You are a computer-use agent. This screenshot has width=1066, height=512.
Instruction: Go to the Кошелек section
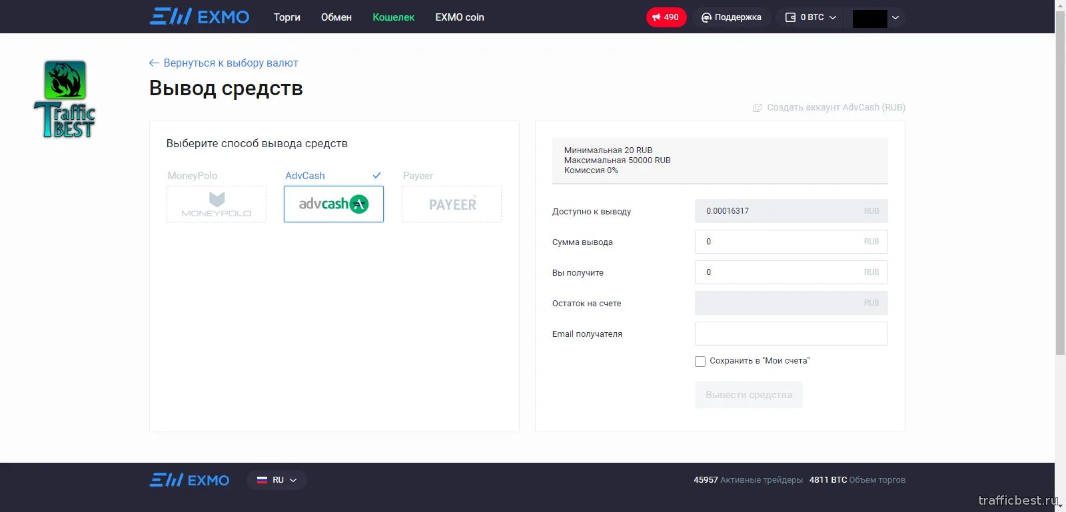(394, 17)
